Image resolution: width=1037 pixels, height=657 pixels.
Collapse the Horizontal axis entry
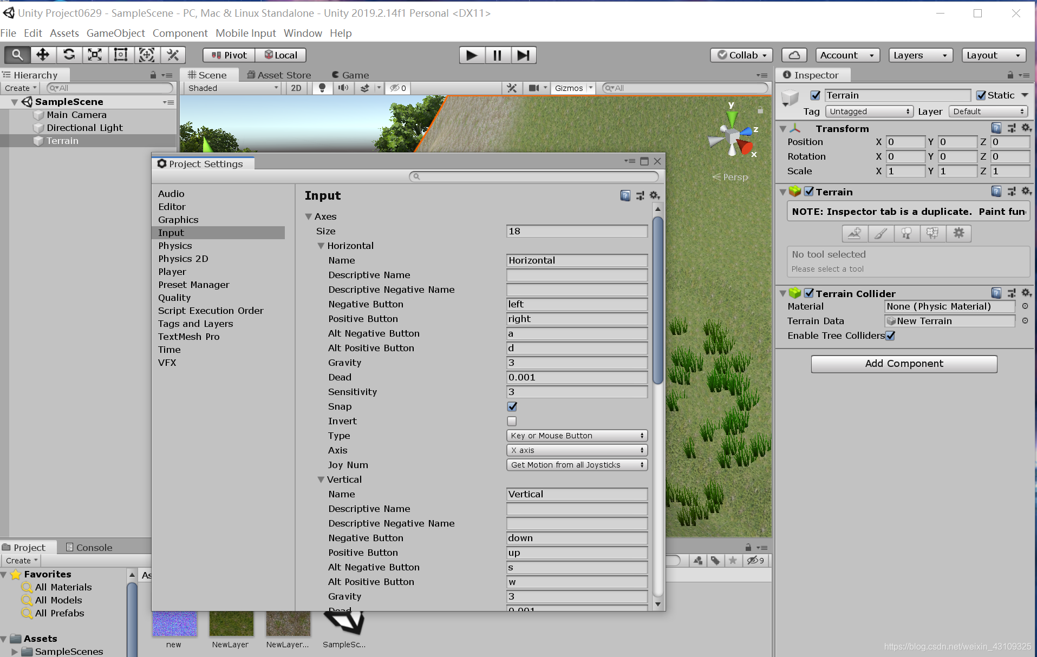click(321, 246)
